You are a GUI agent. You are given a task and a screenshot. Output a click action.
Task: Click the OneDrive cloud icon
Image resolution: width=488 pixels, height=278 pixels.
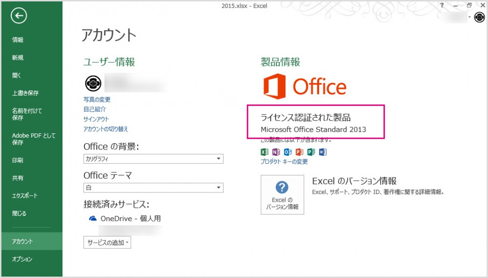[x=93, y=218]
